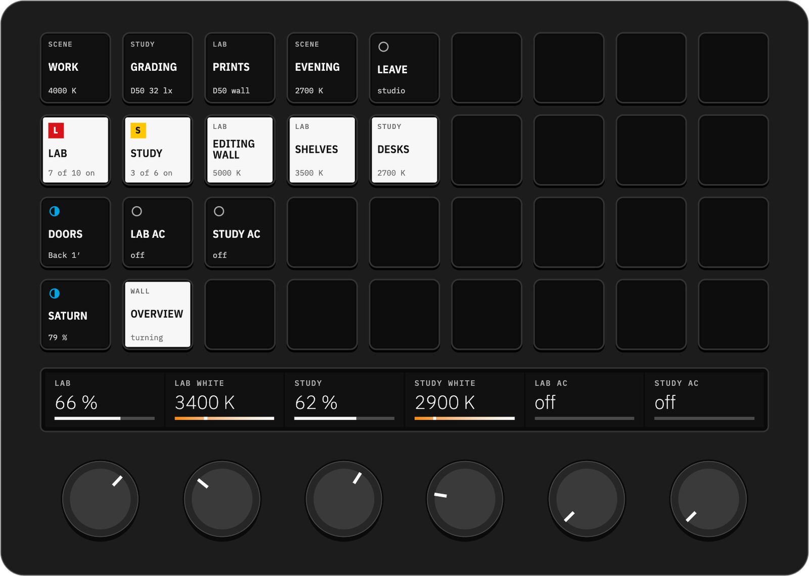Open the Wall Overview key

click(x=158, y=314)
